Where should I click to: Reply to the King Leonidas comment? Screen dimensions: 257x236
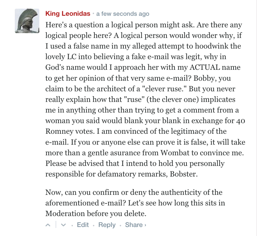pyautogui.click(x=107, y=225)
